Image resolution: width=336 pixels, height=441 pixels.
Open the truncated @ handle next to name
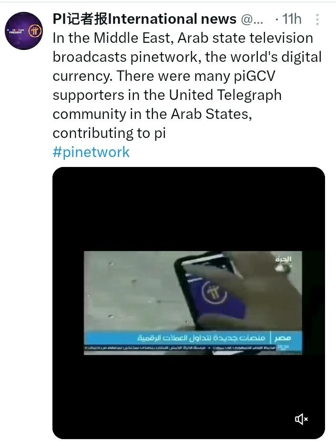pos(252,20)
